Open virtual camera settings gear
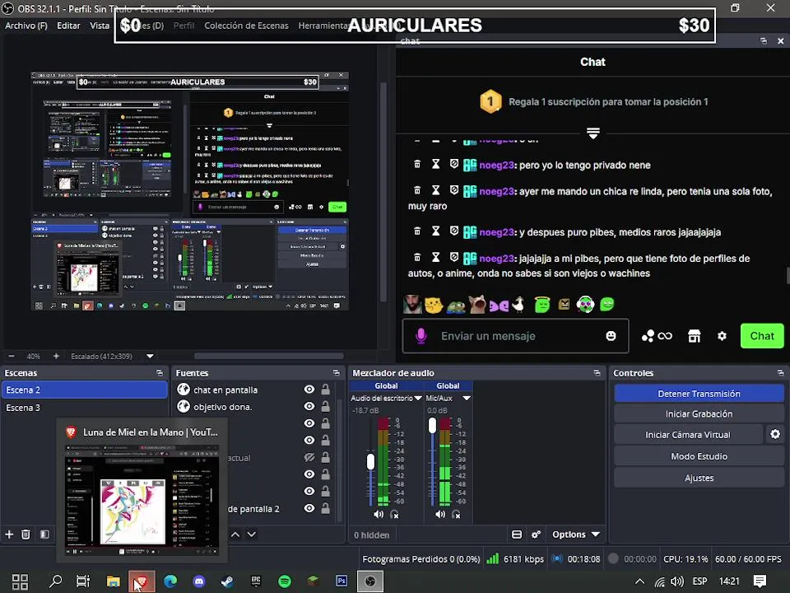 click(x=775, y=434)
